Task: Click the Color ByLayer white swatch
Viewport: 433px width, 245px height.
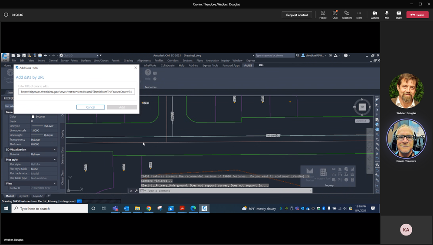Action: [x=33, y=117]
